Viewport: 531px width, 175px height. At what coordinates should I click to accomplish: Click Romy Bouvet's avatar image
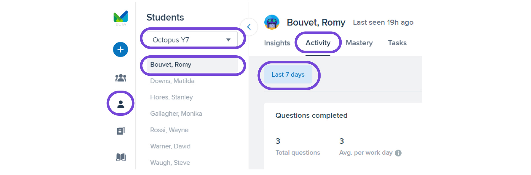[x=272, y=22]
